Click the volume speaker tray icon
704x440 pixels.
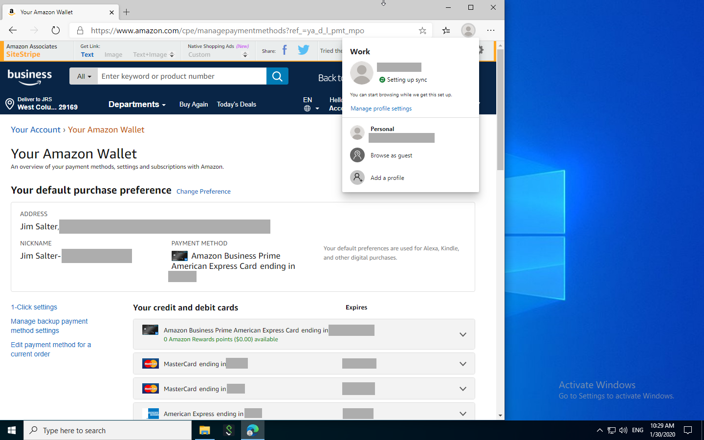coord(623,430)
